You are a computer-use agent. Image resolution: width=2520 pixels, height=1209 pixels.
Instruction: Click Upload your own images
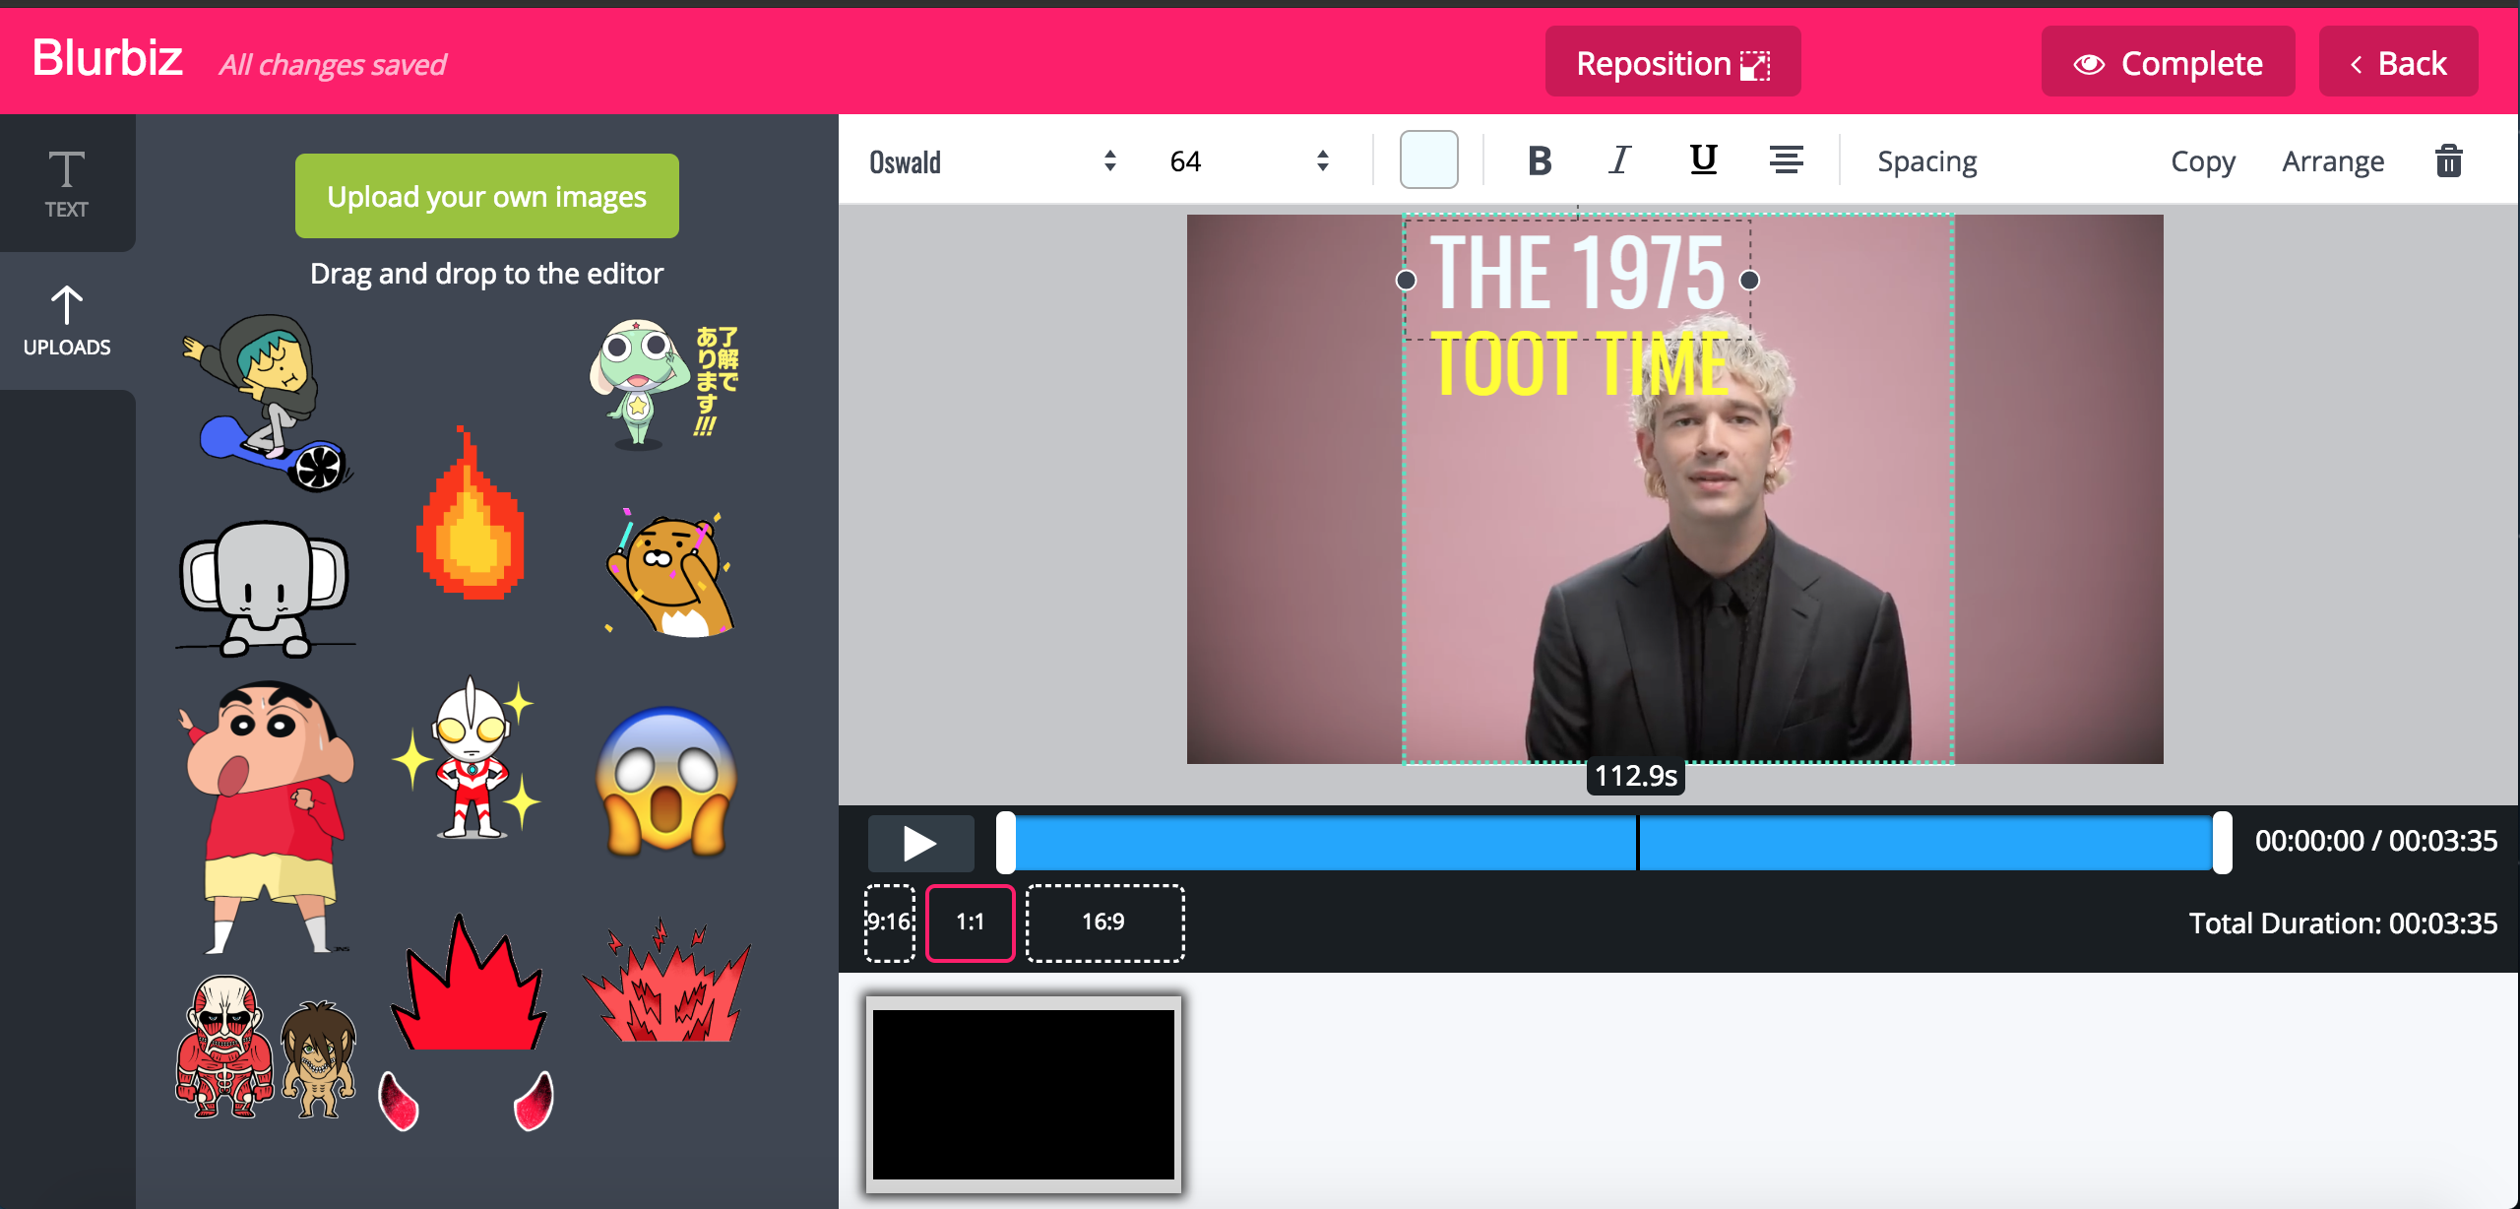pyautogui.click(x=486, y=196)
